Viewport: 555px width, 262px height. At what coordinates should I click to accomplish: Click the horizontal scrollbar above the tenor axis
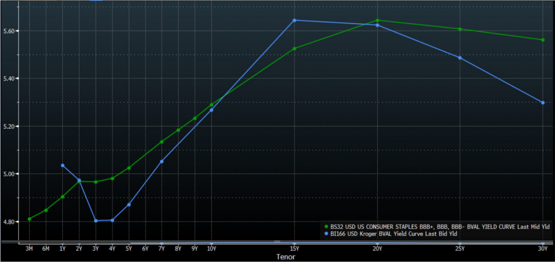277,241
